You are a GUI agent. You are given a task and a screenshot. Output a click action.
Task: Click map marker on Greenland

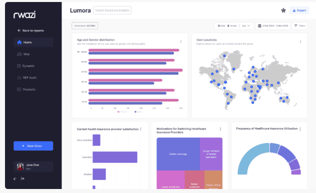pyautogui.click(x=234, y=69)
